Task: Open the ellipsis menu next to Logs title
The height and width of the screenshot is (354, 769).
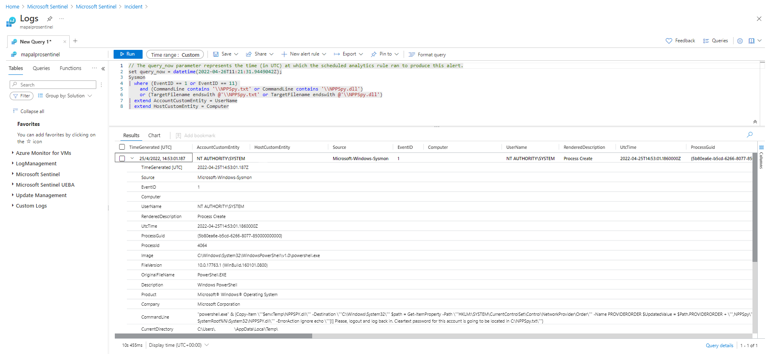Action: point(61,19)
